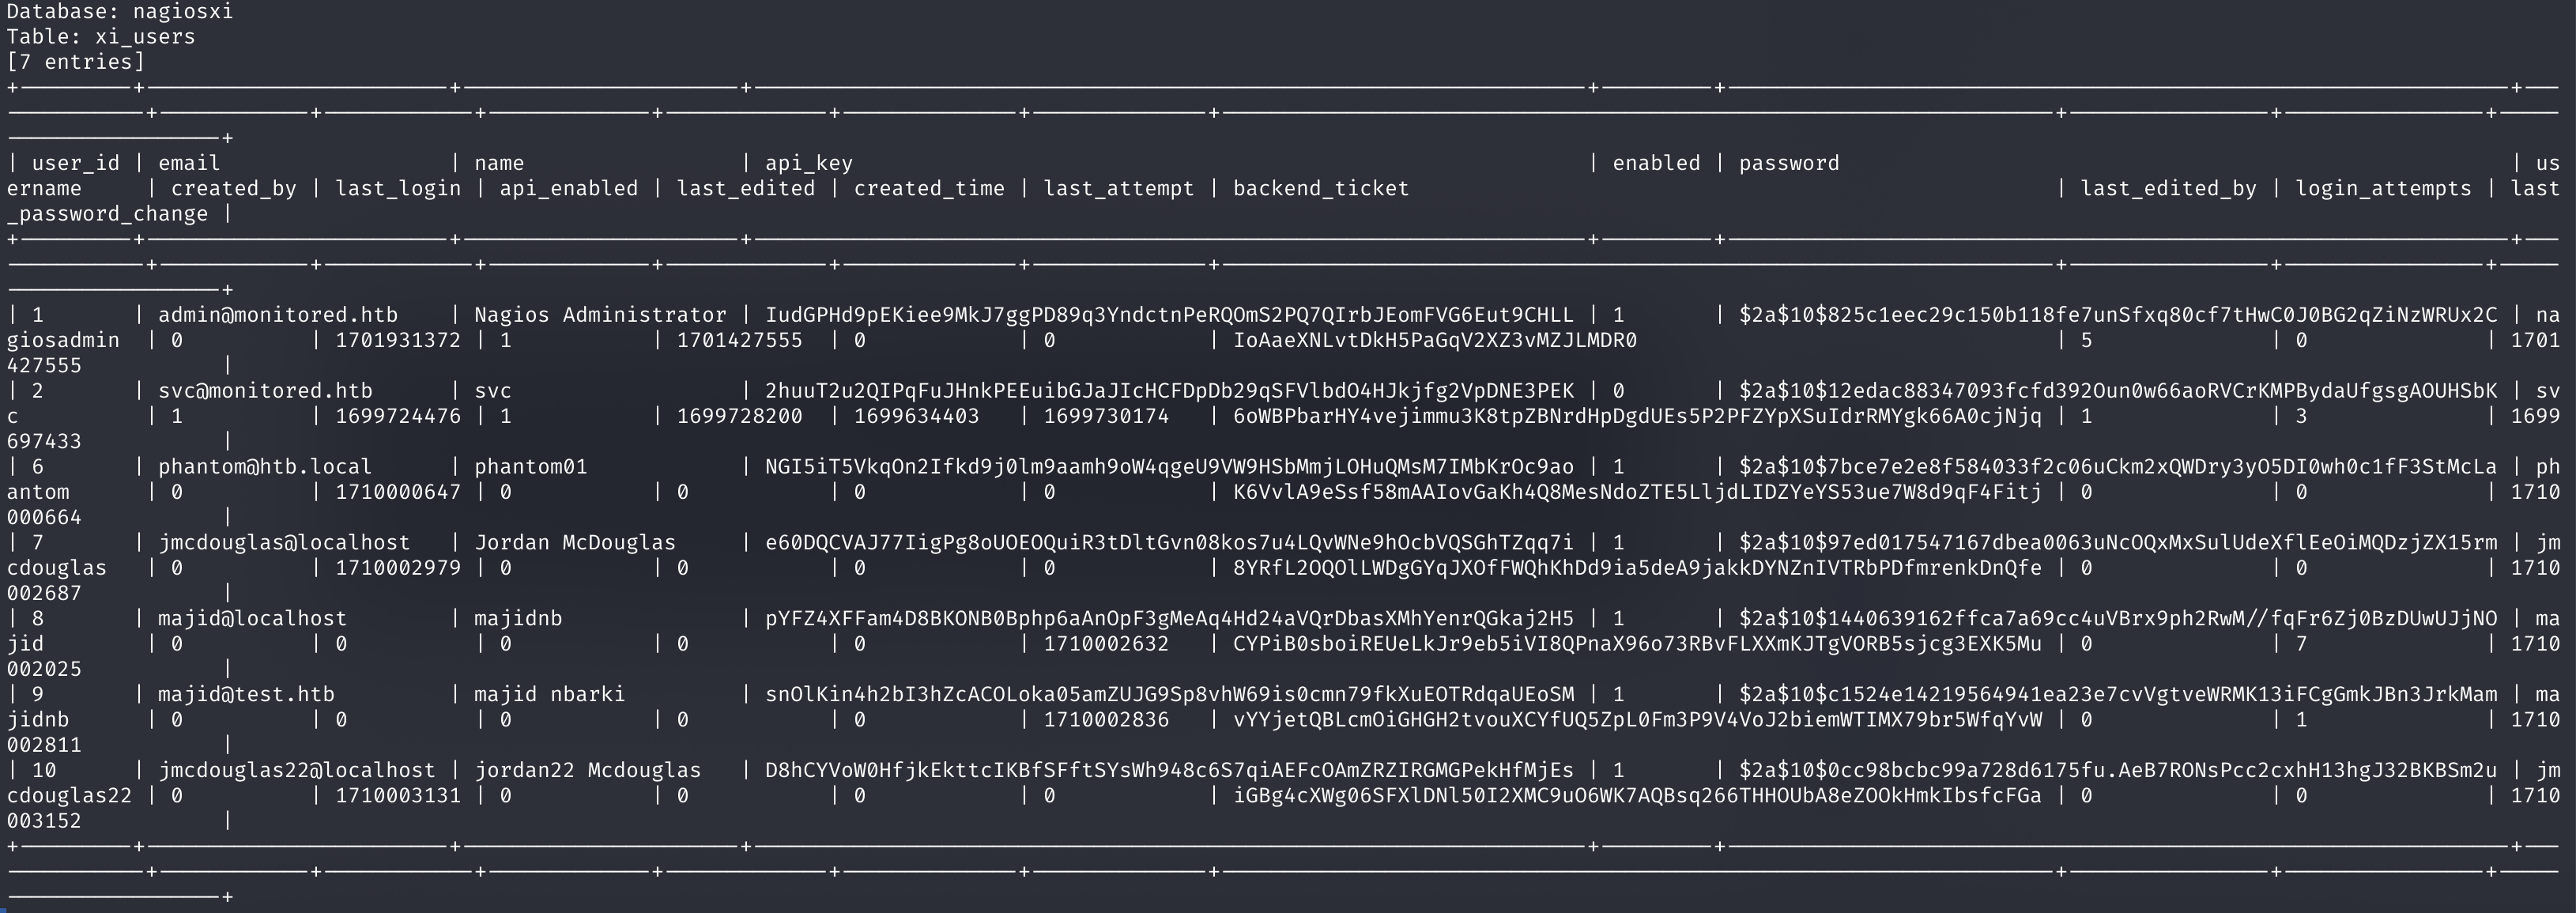Click the email 'jmcdouglas22@localhost'

click(x=297, y=771)
